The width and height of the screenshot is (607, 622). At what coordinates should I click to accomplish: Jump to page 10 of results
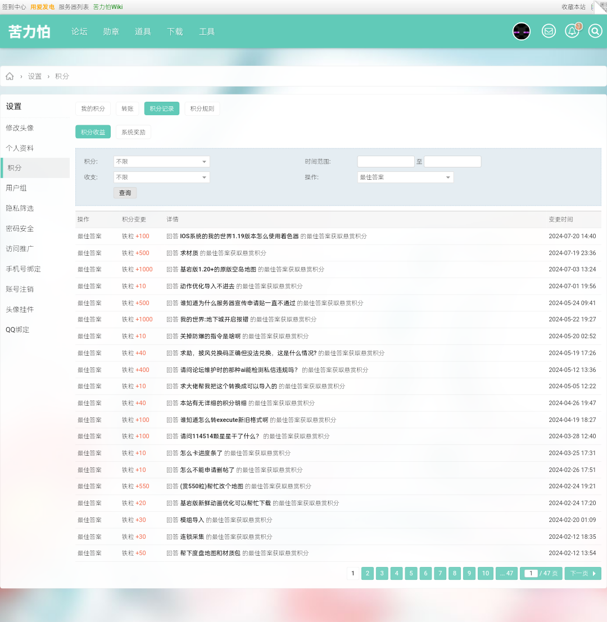[485, 573]
